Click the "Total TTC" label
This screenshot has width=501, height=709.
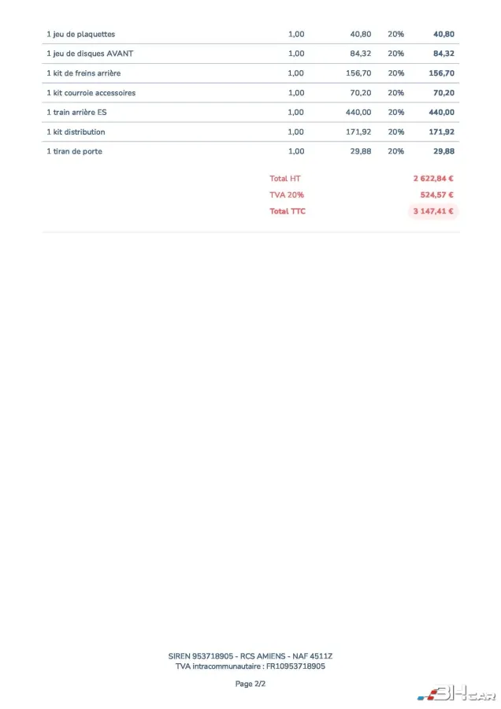287,211
